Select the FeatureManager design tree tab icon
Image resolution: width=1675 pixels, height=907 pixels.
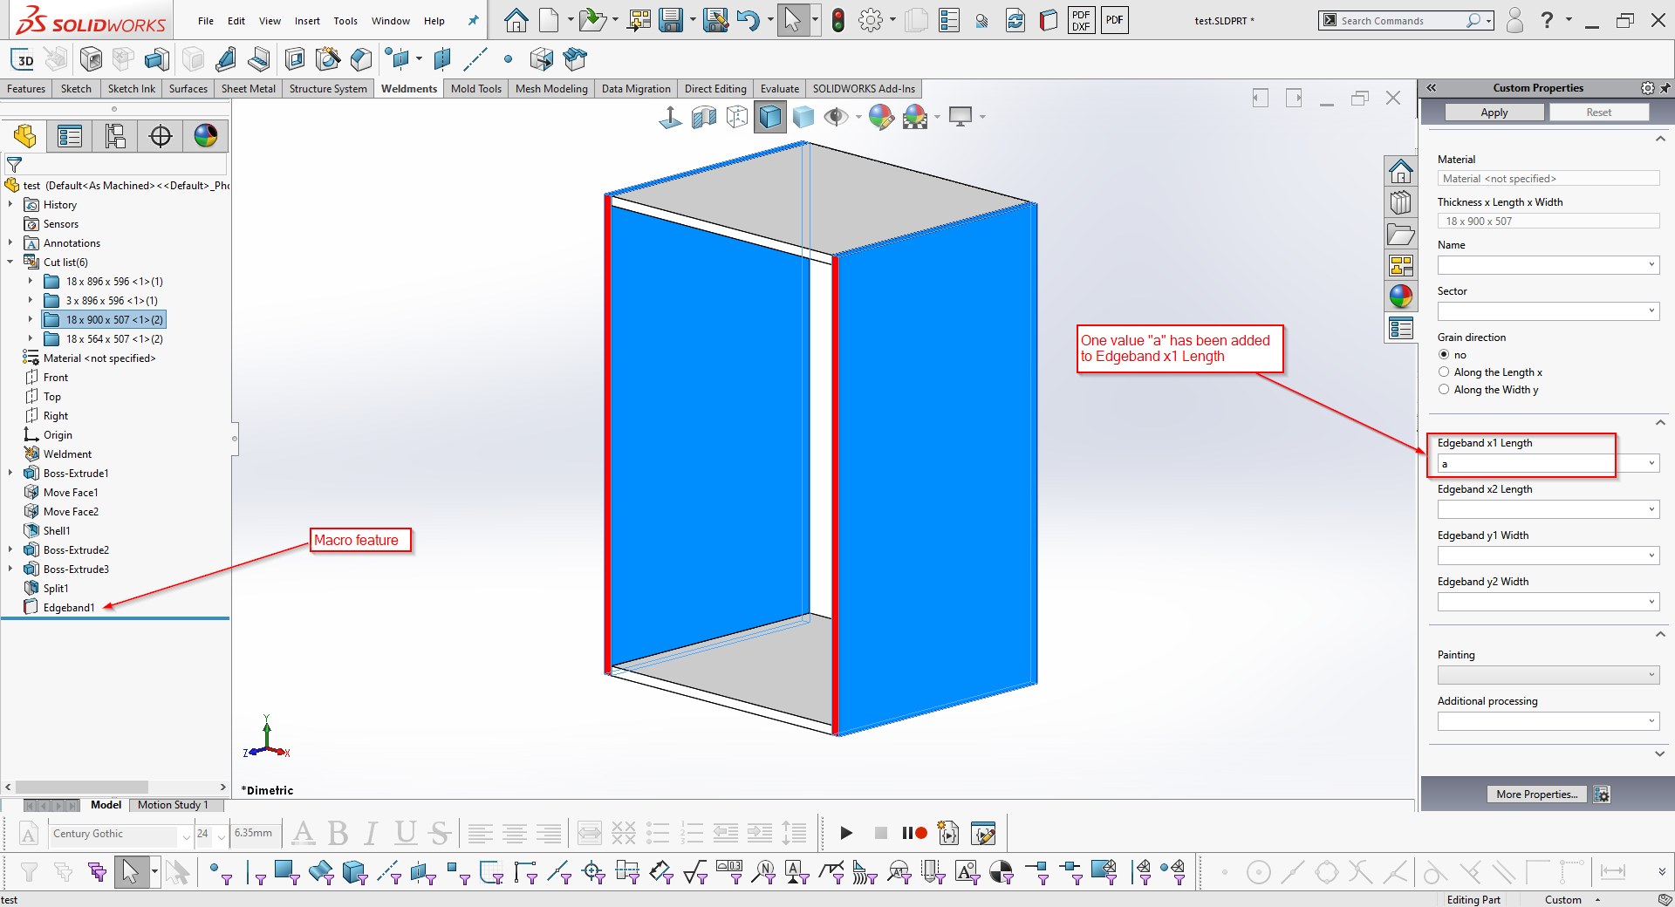[x=25, y=136]
